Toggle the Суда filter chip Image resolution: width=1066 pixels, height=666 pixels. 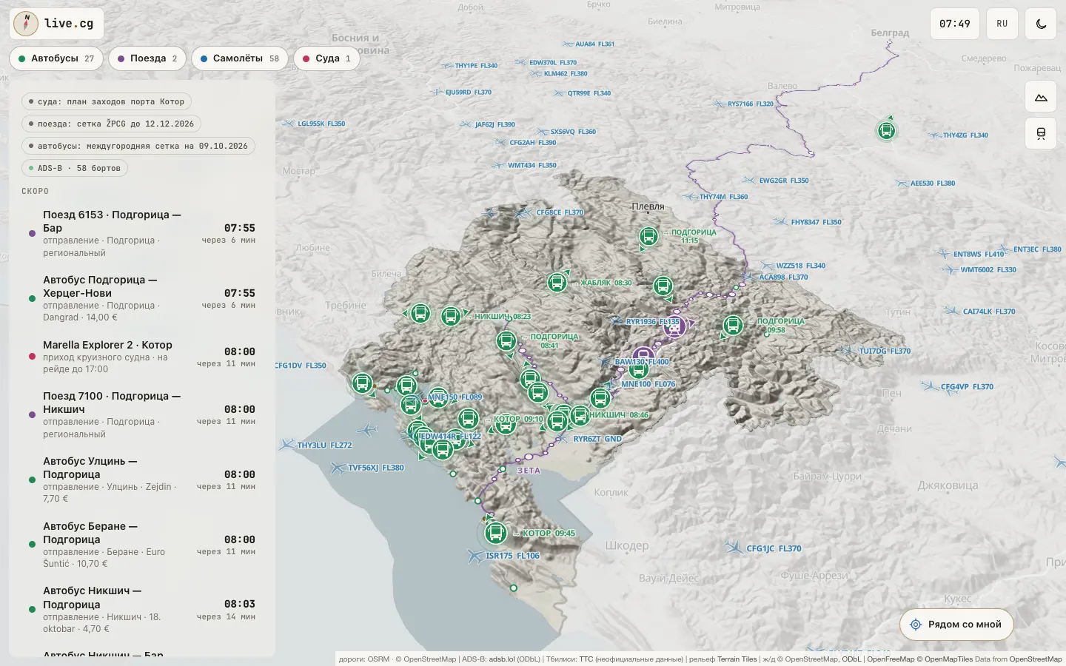tap(326, 58)
